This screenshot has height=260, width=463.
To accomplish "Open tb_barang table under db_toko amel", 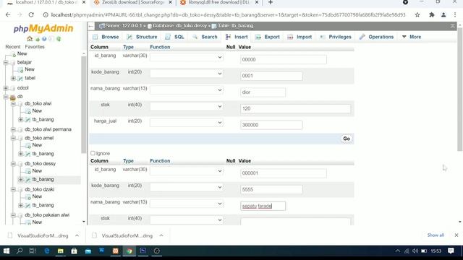I will pyautogui.click(x=43, y=154).
